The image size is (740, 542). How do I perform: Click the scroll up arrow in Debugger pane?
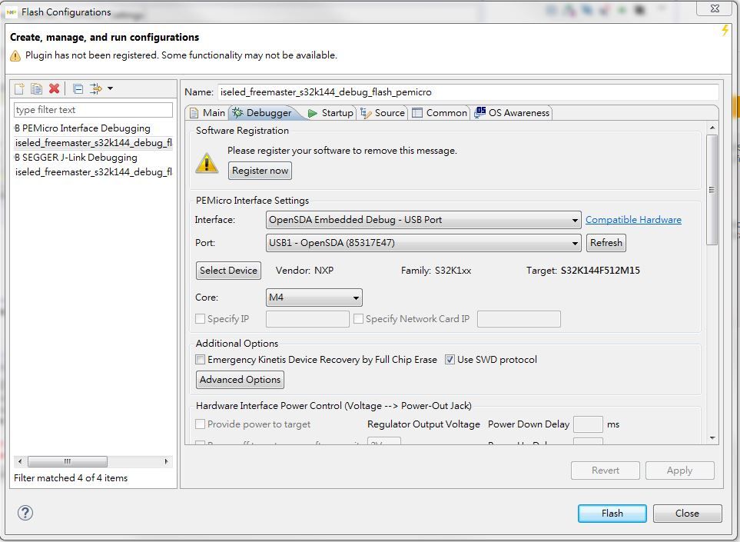712,128
